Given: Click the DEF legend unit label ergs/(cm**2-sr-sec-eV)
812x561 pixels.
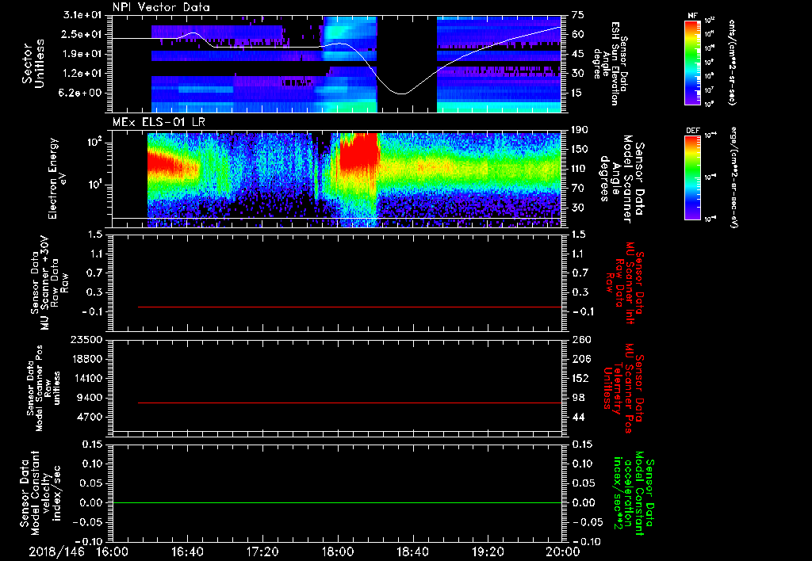Looking at the screenshot, I should point(733,178).
